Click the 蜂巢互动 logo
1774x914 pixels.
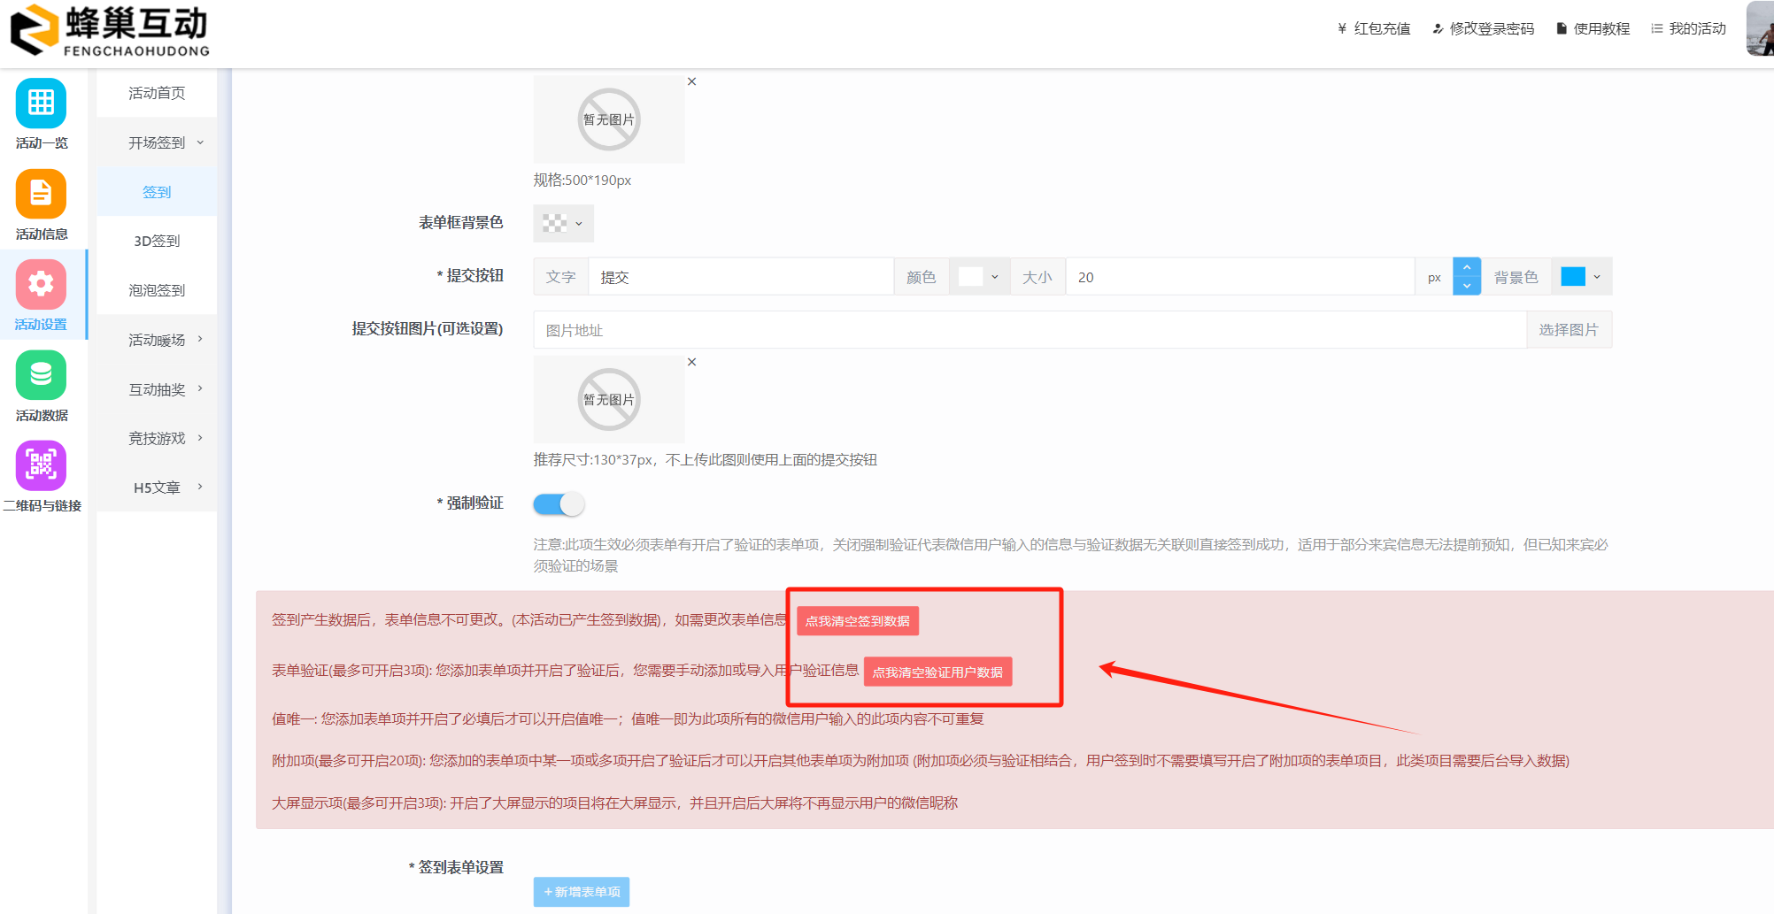click(x=110, y=31)
